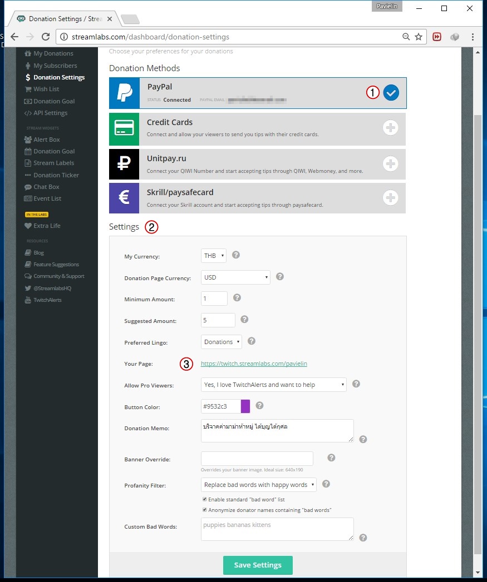
Task: Click the Skrill/paysafecard euro icon
Action: [x=124, y=198]
